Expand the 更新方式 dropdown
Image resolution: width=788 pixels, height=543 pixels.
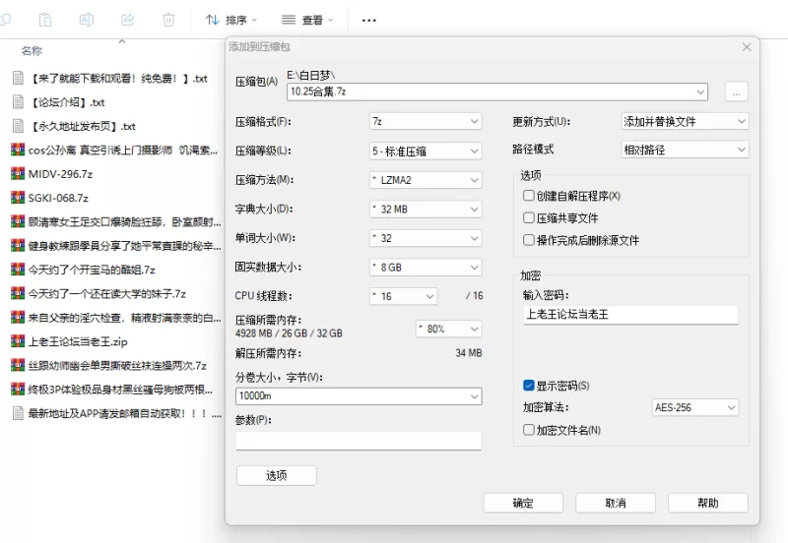coord(684,122)
